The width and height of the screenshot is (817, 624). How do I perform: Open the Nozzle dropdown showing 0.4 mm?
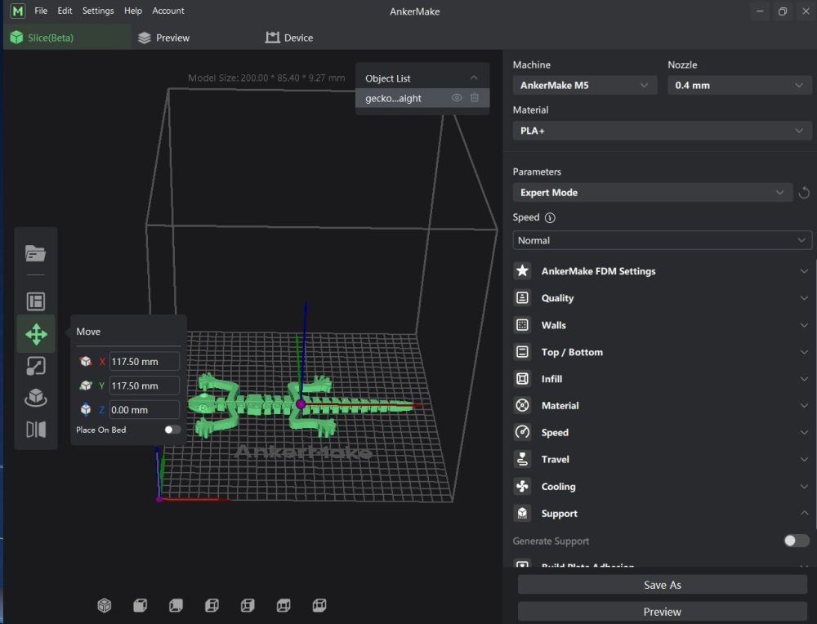tap(739, 85)
